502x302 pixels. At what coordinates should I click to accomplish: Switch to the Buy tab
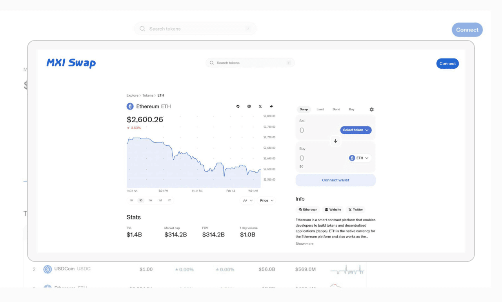351,109
